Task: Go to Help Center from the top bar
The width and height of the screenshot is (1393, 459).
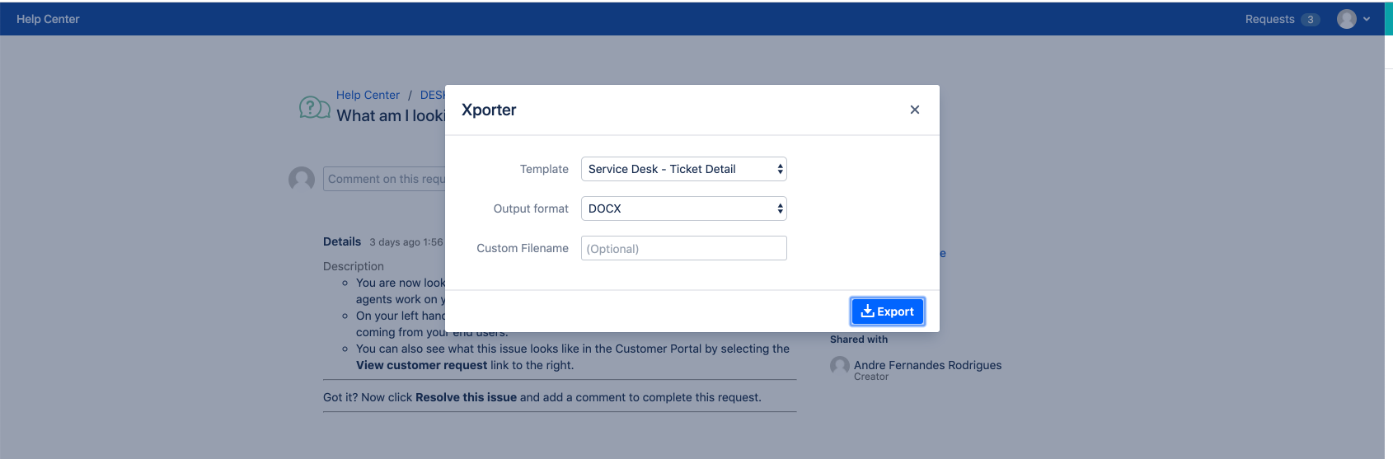Action: pos(48,19)
